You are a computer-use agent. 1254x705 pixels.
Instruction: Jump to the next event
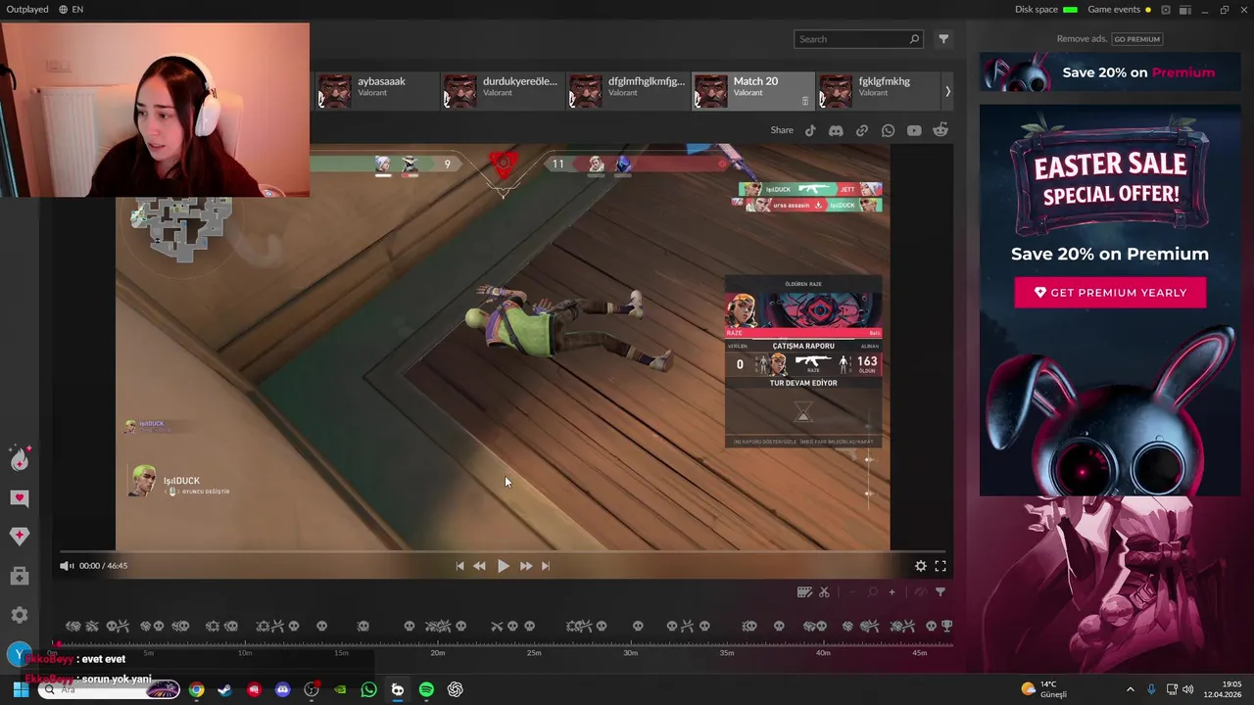pos(546,566)
